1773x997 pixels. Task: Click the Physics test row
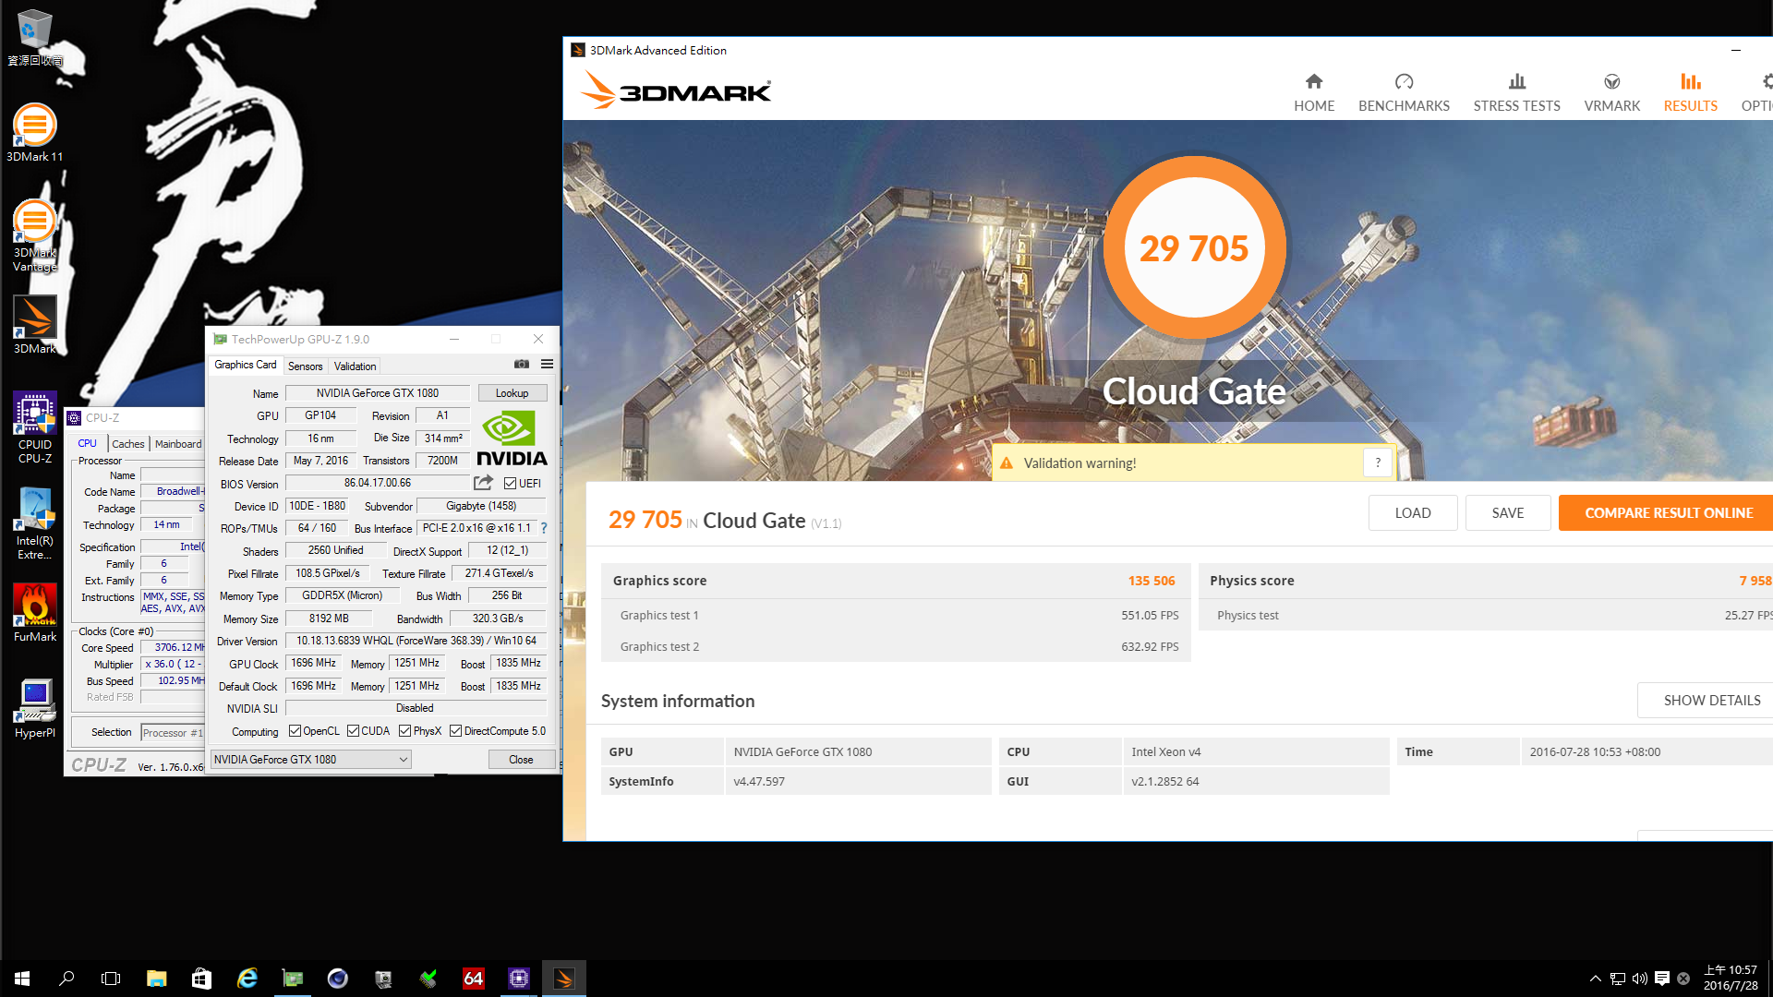[x=1487, y=616]
